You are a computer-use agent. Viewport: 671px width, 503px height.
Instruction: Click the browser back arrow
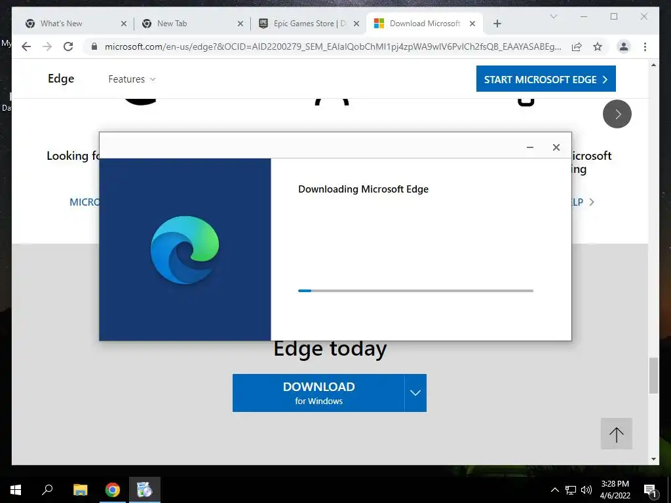pos(26,47)
